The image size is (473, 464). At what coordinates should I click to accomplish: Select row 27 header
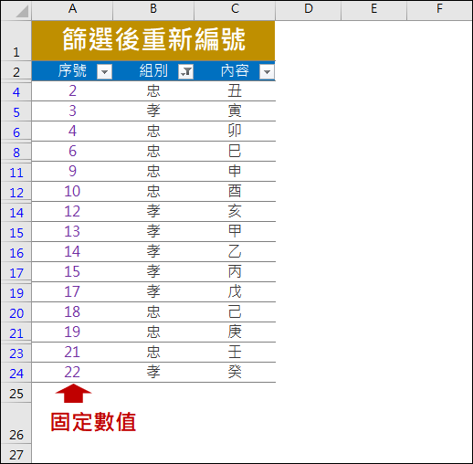16,454
